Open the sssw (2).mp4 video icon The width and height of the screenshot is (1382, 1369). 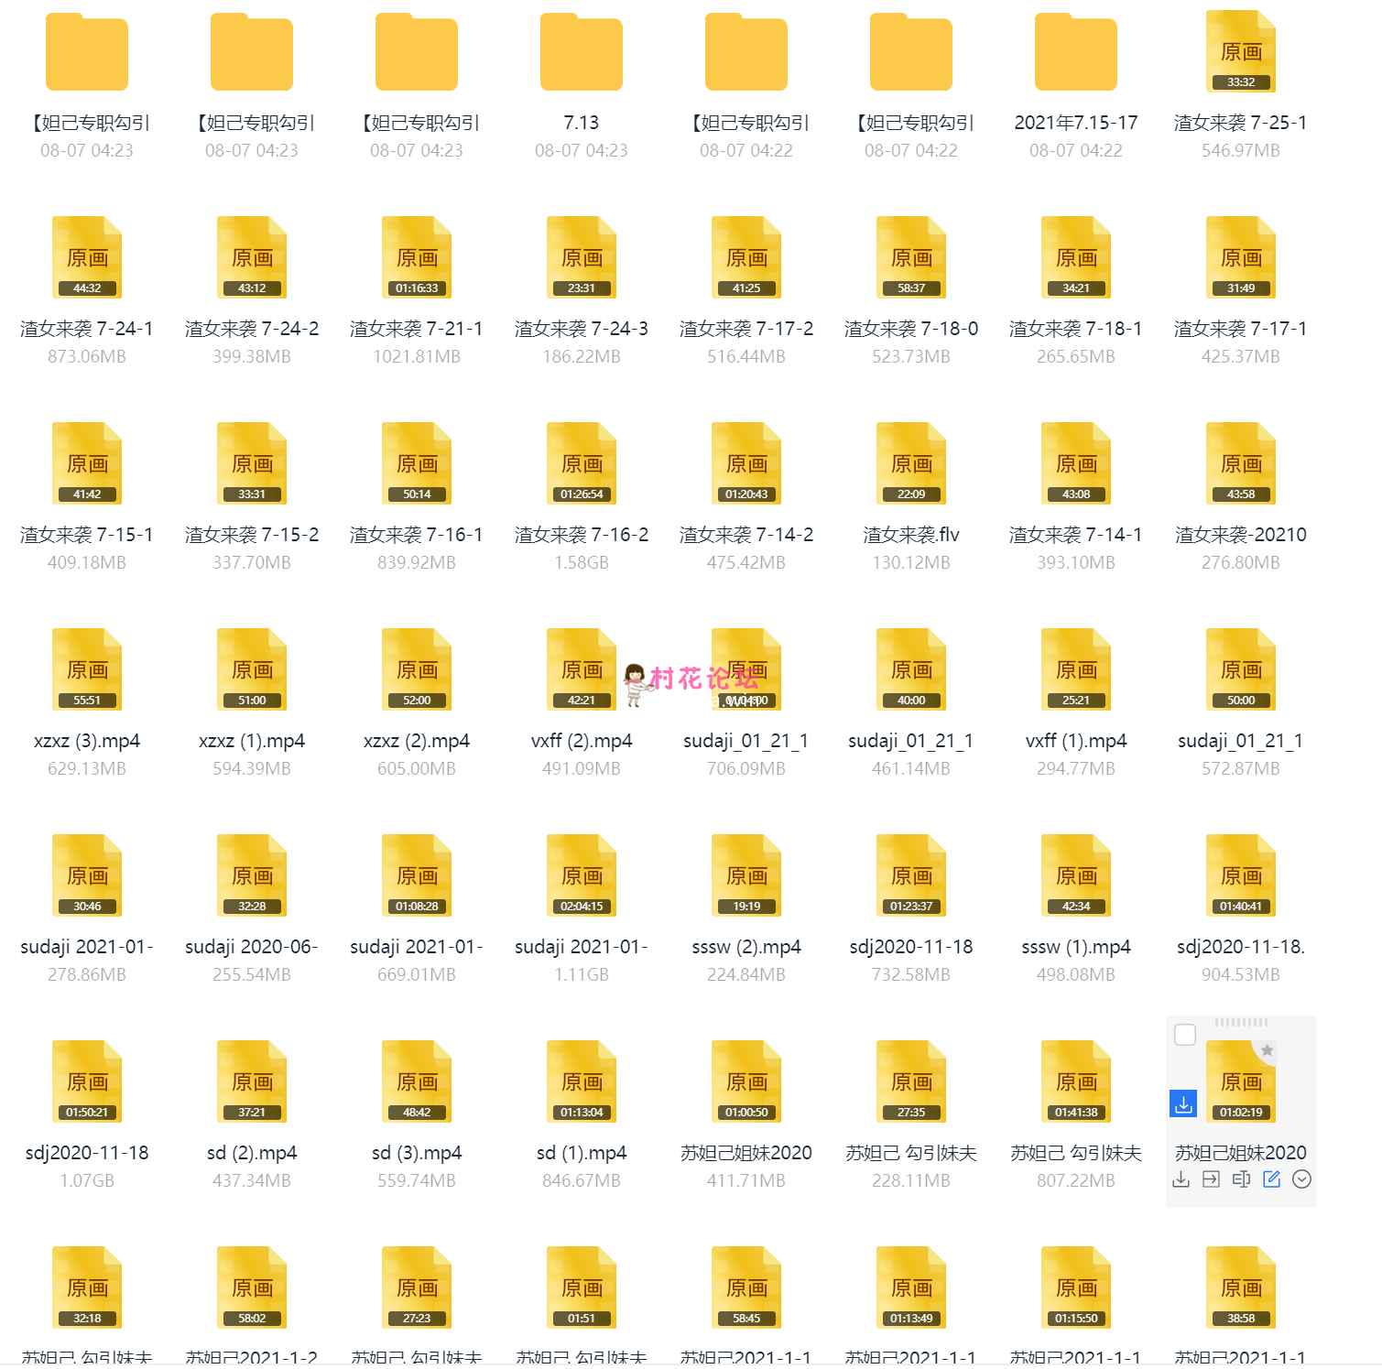(746, 875)
